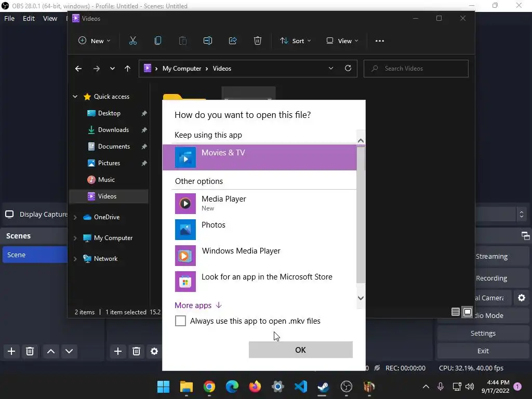Open recent locations chevron dropdown

point(112,69)
